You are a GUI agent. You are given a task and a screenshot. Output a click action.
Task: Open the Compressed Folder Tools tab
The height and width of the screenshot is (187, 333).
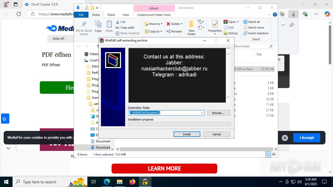[154, 15]
